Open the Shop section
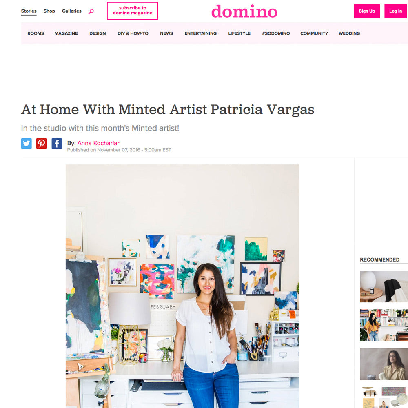This screenshot has width=408, height=408. click(49, 11)
